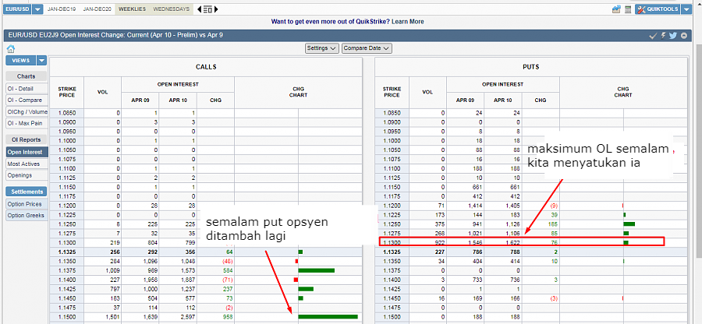Open the QUIKTOOLS button
The width and height of the screenshot is (702, 324).
click(658, 9)
